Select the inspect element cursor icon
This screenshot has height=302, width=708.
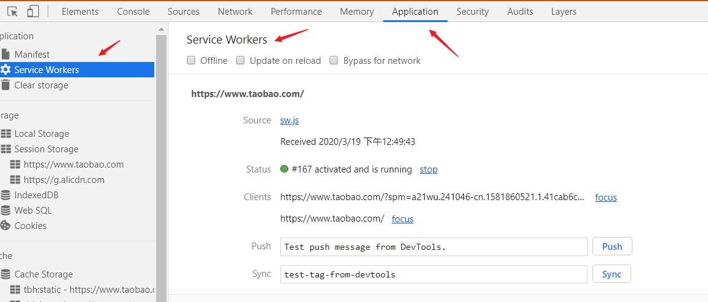[13, 12]
